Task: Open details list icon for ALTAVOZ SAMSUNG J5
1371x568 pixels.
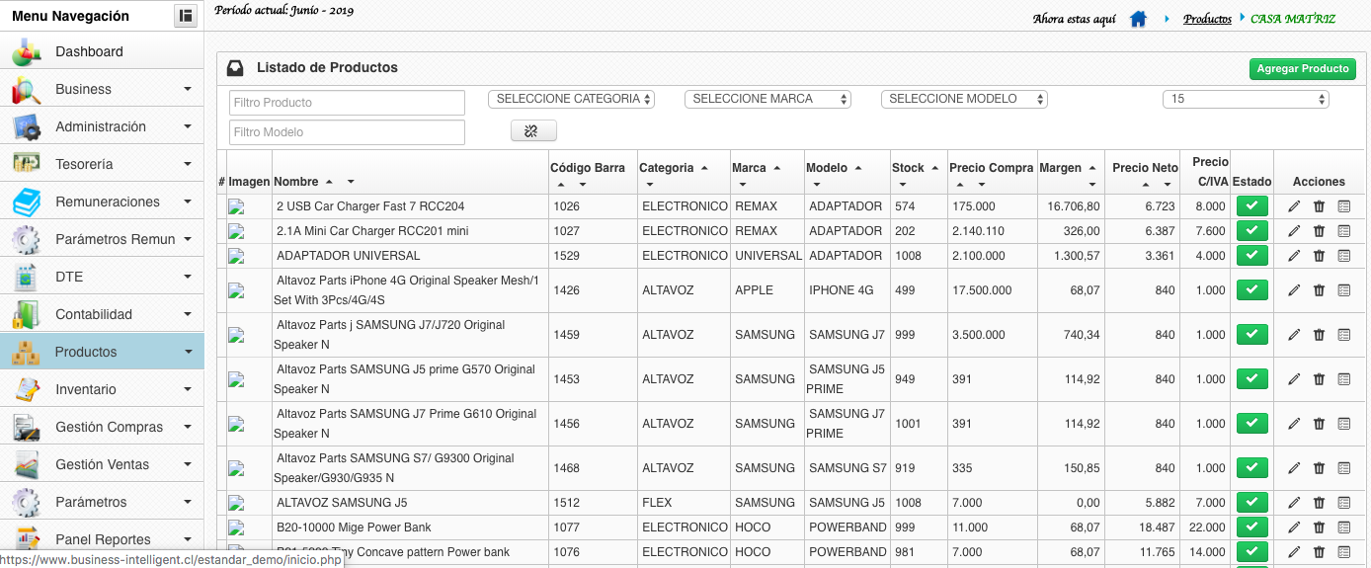Action: pyautogui.click(x=1343, y=503)
